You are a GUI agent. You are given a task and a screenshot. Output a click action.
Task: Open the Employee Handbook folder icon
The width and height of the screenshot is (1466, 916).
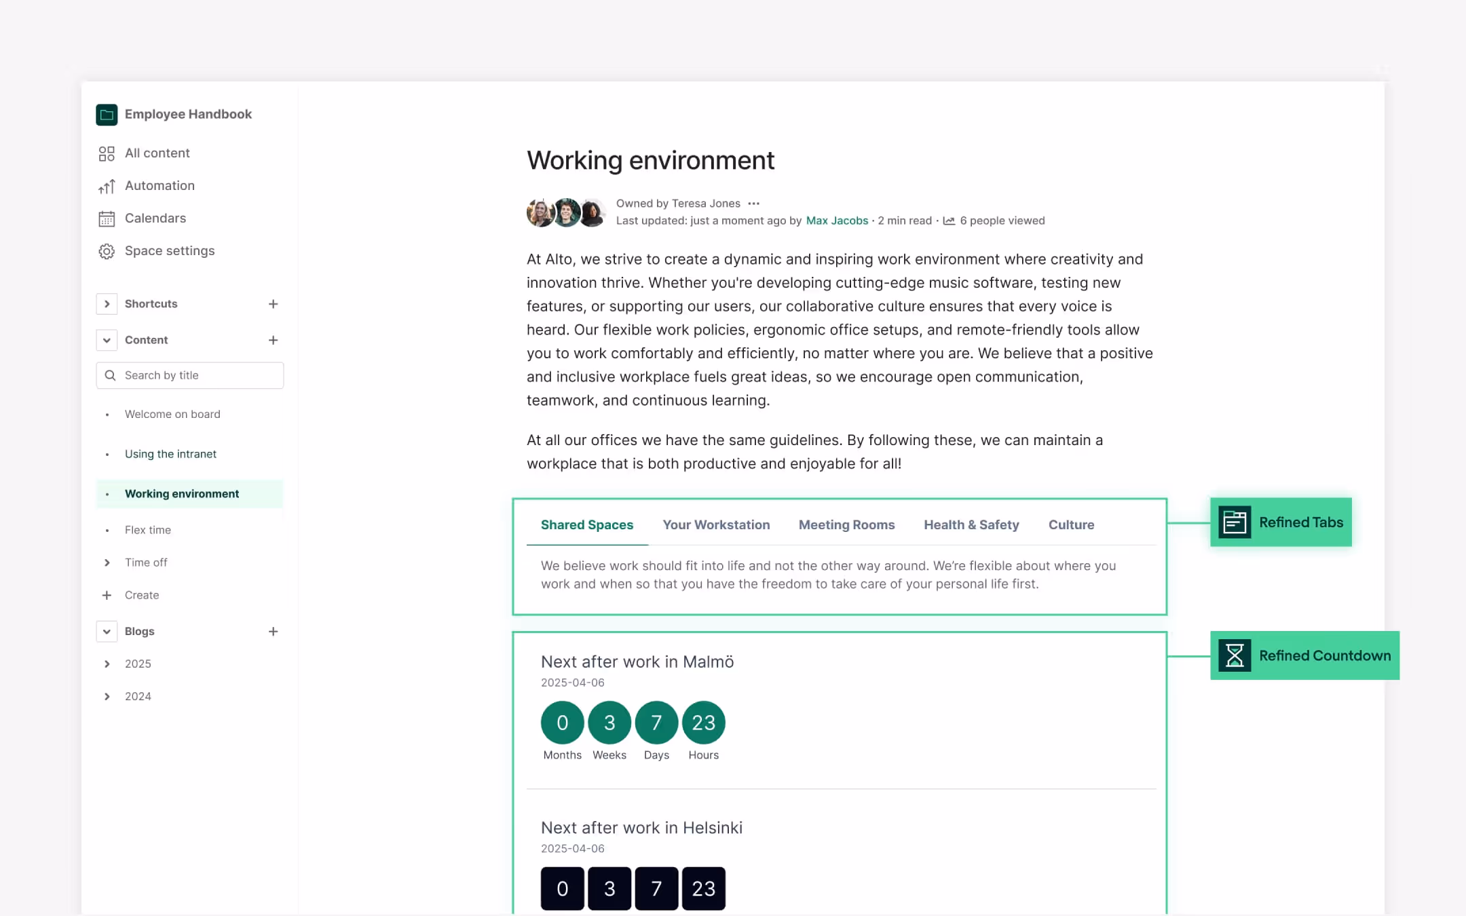107,114
